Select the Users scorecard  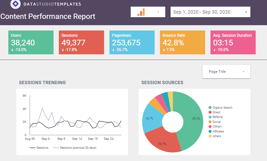(x=31, y=42)
